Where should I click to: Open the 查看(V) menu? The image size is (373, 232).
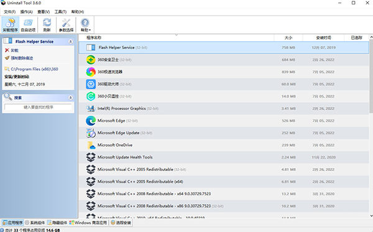(x=44, y=12)
